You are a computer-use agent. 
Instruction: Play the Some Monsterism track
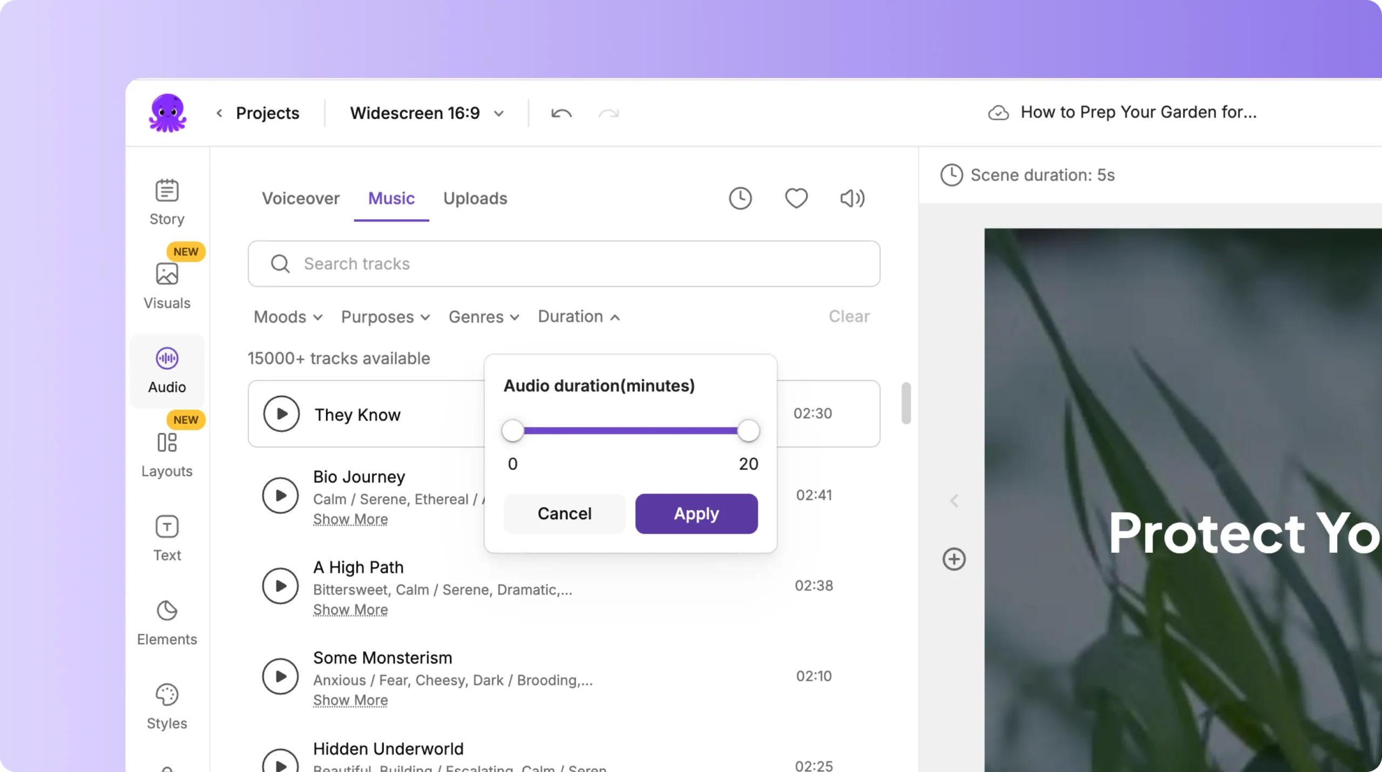click(280, 676)
